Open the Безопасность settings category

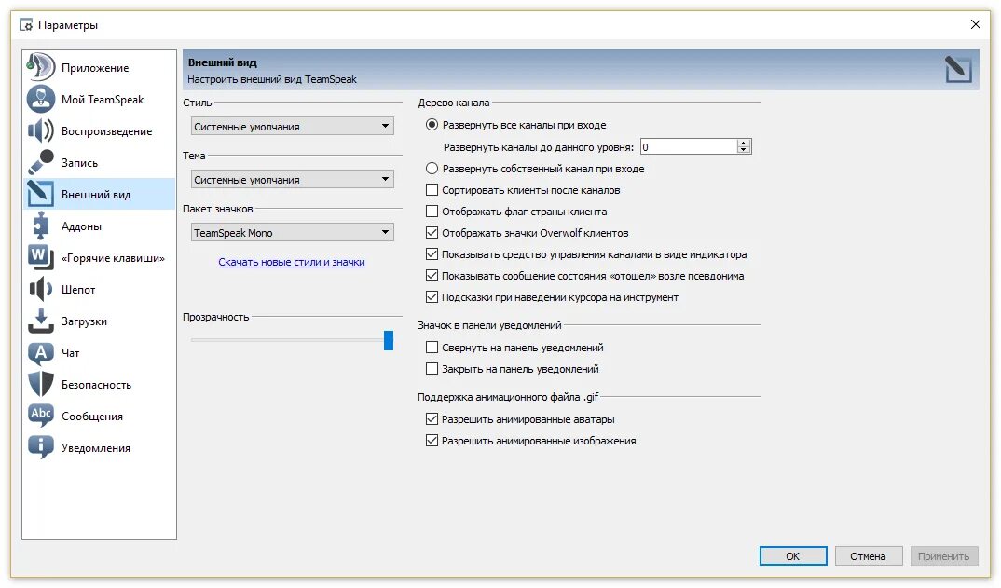[x=96, y=384]
